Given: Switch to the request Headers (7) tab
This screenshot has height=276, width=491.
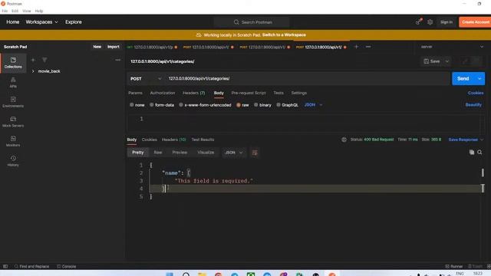Looking at the screenshot, I should coord(194,93).
